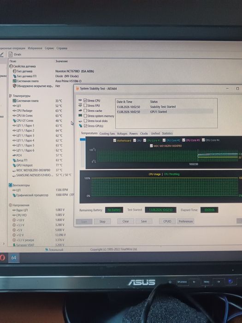242x323 pixels.
Task: Click the WDC WD10EZRX drive row icon
Action: tap(14, 170)
